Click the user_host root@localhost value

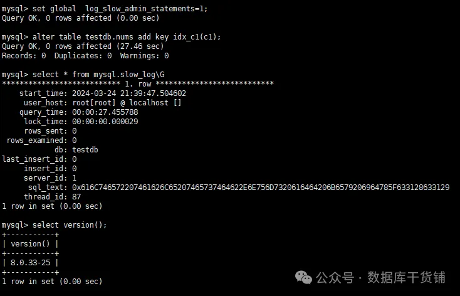point(127,103)
